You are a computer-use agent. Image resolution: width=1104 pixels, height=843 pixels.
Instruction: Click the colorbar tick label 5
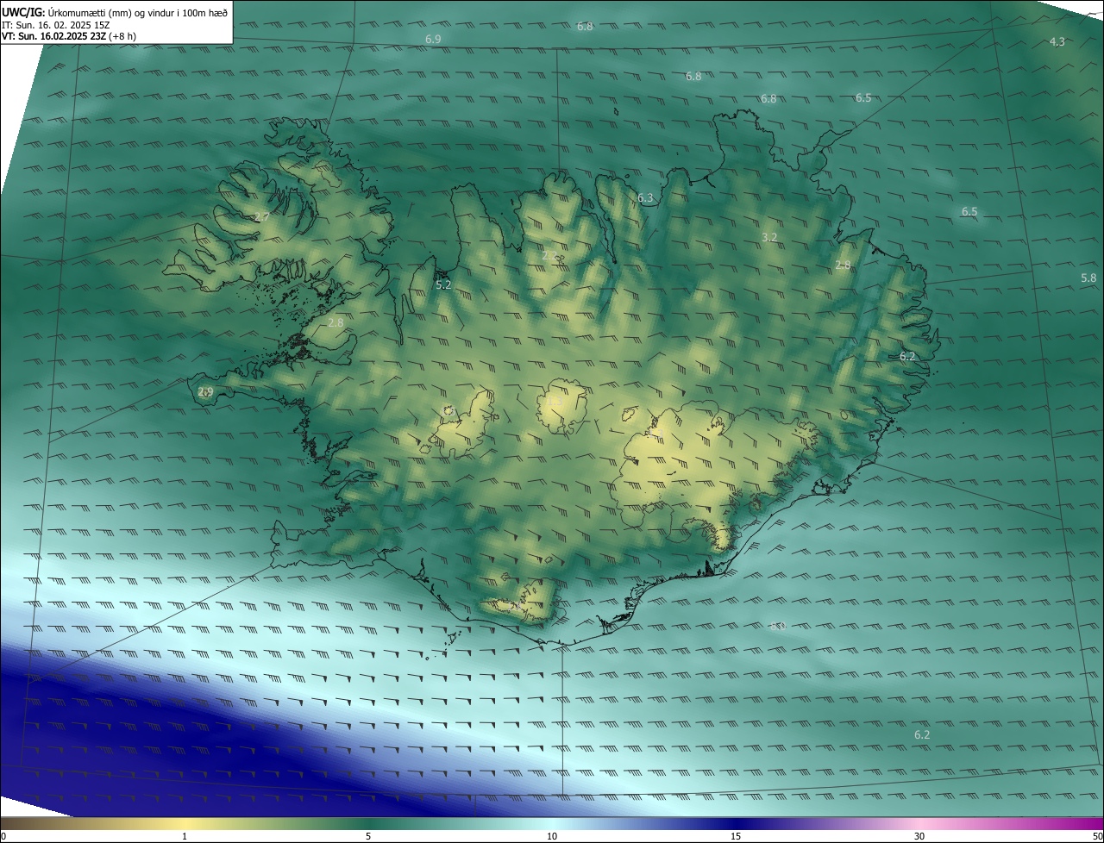coord(368,836)
